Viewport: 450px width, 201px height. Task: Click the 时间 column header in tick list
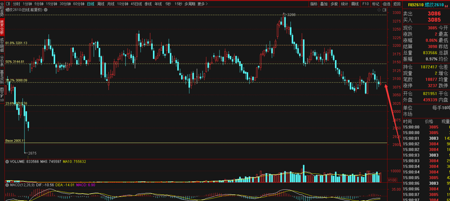407,121
